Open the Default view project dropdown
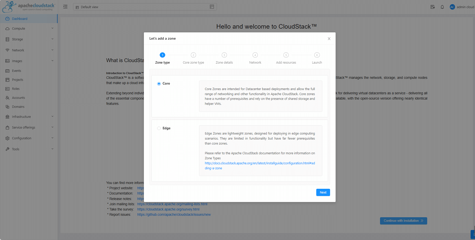The height and width of the screenshot is (240, 475). (145, 7)
